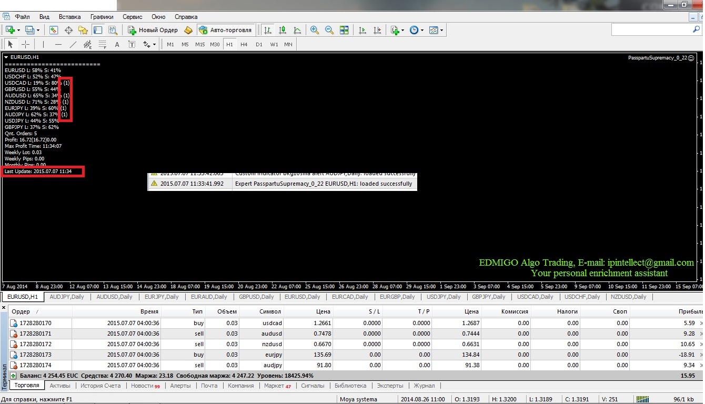Open the Графики menu
Screen dimensions: 705x404
[102, 17]
